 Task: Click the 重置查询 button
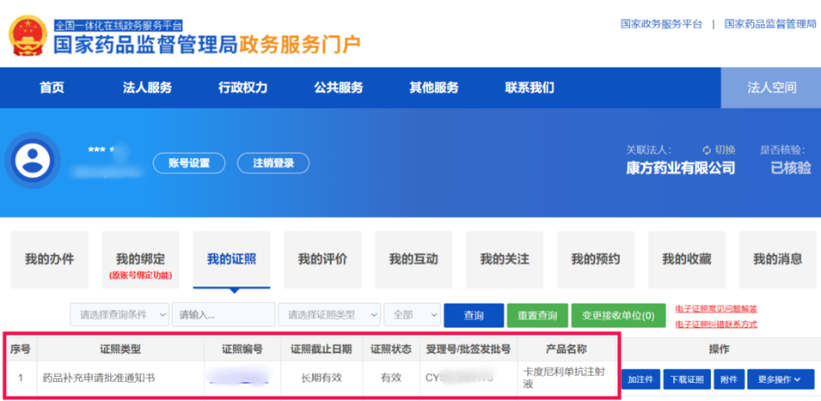point(536,315)
